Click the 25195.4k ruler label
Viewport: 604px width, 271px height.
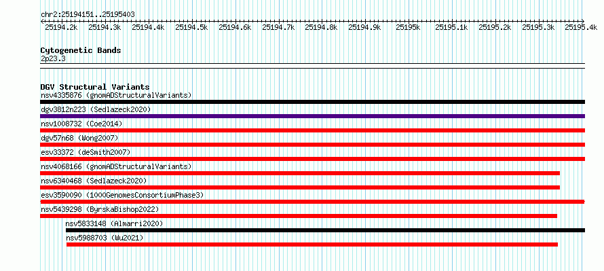[582, 27]
